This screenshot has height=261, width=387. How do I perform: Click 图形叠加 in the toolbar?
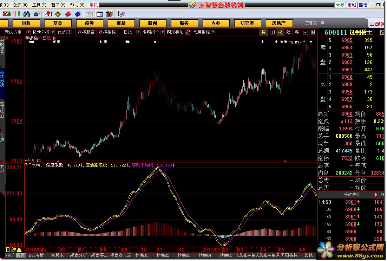(175, 32)
